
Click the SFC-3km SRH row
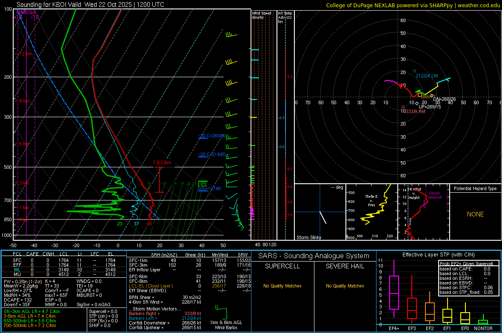coord(190,265)
